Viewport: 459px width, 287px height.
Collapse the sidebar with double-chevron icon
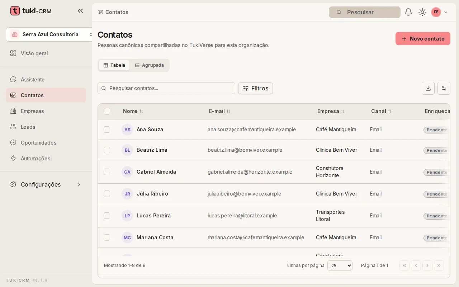click(x=80, y=11)
